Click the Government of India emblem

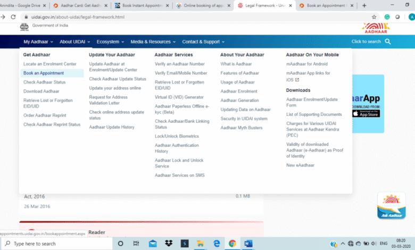coord(24,27)
